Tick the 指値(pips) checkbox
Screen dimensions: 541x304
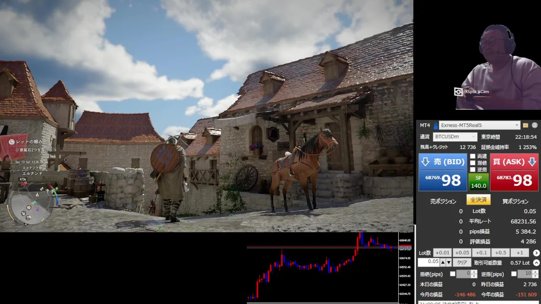coord(453,274)
